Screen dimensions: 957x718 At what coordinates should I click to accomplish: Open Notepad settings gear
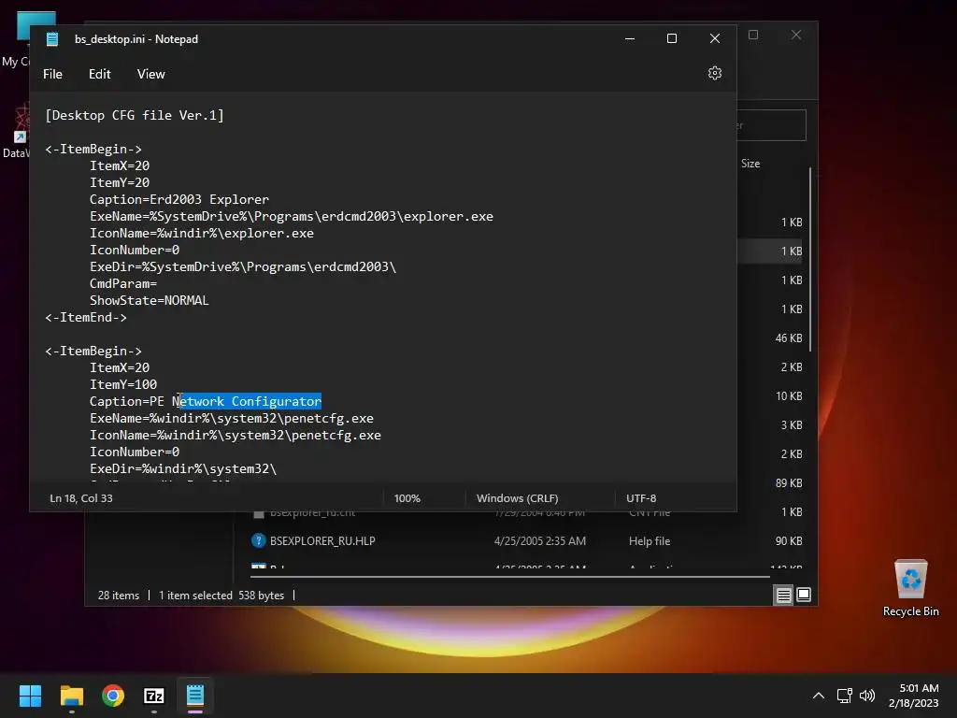715,73
